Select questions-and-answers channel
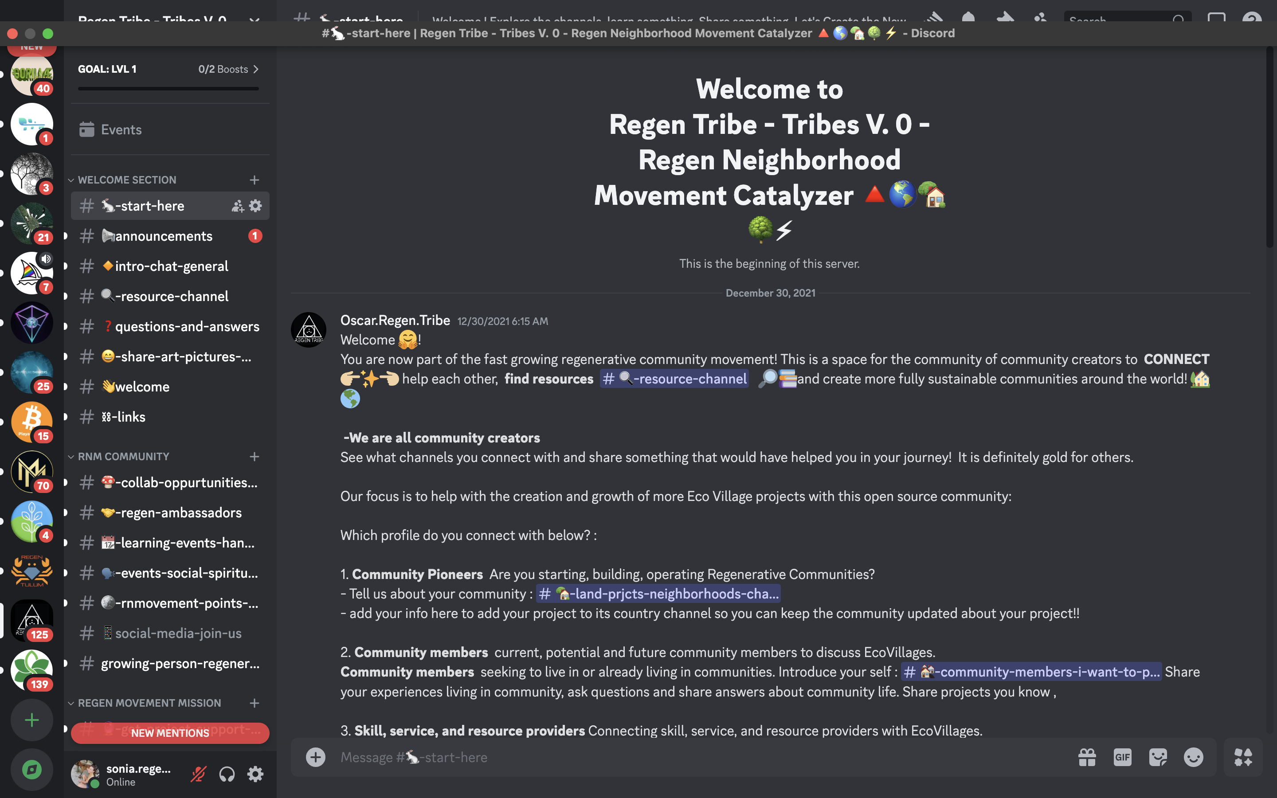Viewport: 1277px width, 798px height. click(170, 326)
